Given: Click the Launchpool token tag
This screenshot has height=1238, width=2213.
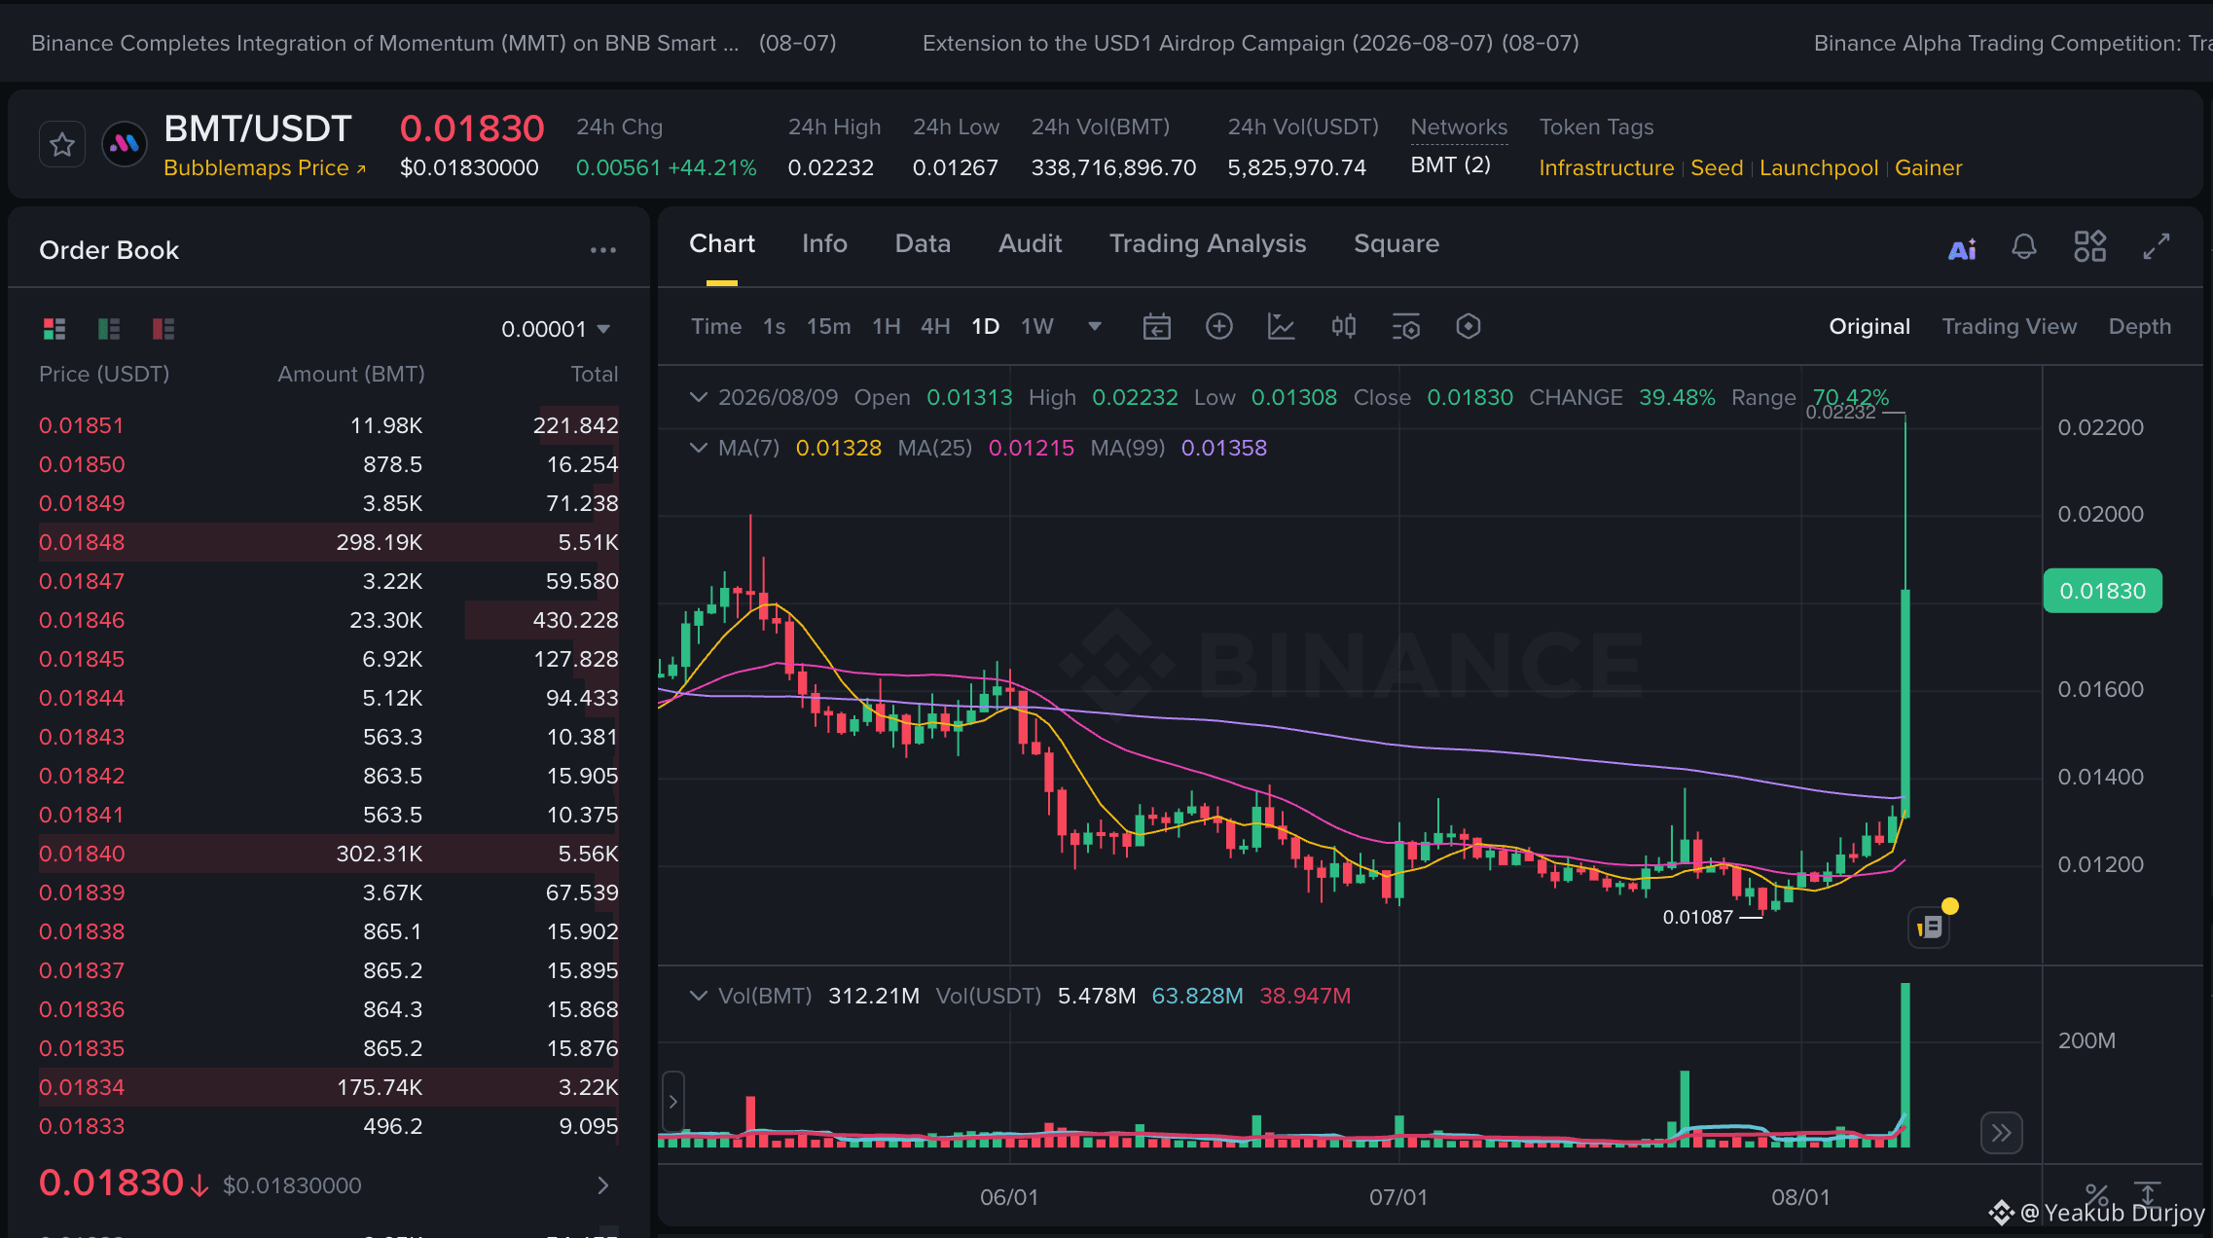Looking at the screenshot, I should pyautogui.click(x=1819, y=168).
